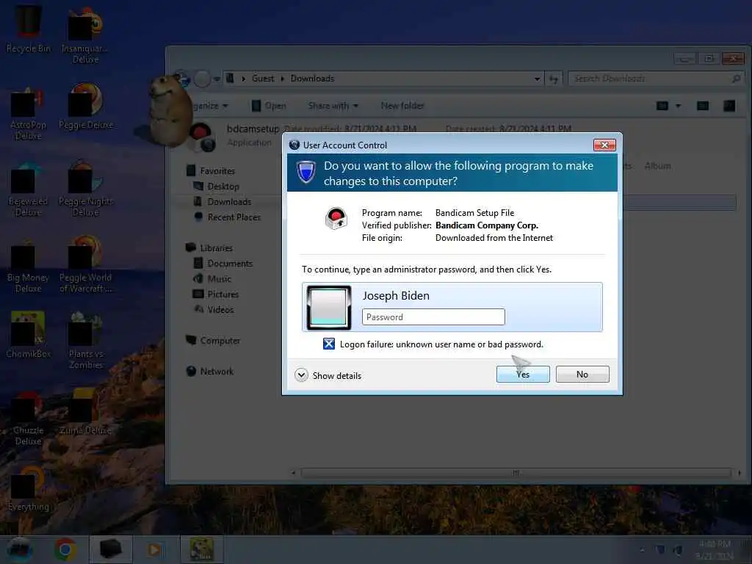Open Peggle Deluxe desktop icon
The height and width of the screenshot is (564, 752).
point(86,107)
